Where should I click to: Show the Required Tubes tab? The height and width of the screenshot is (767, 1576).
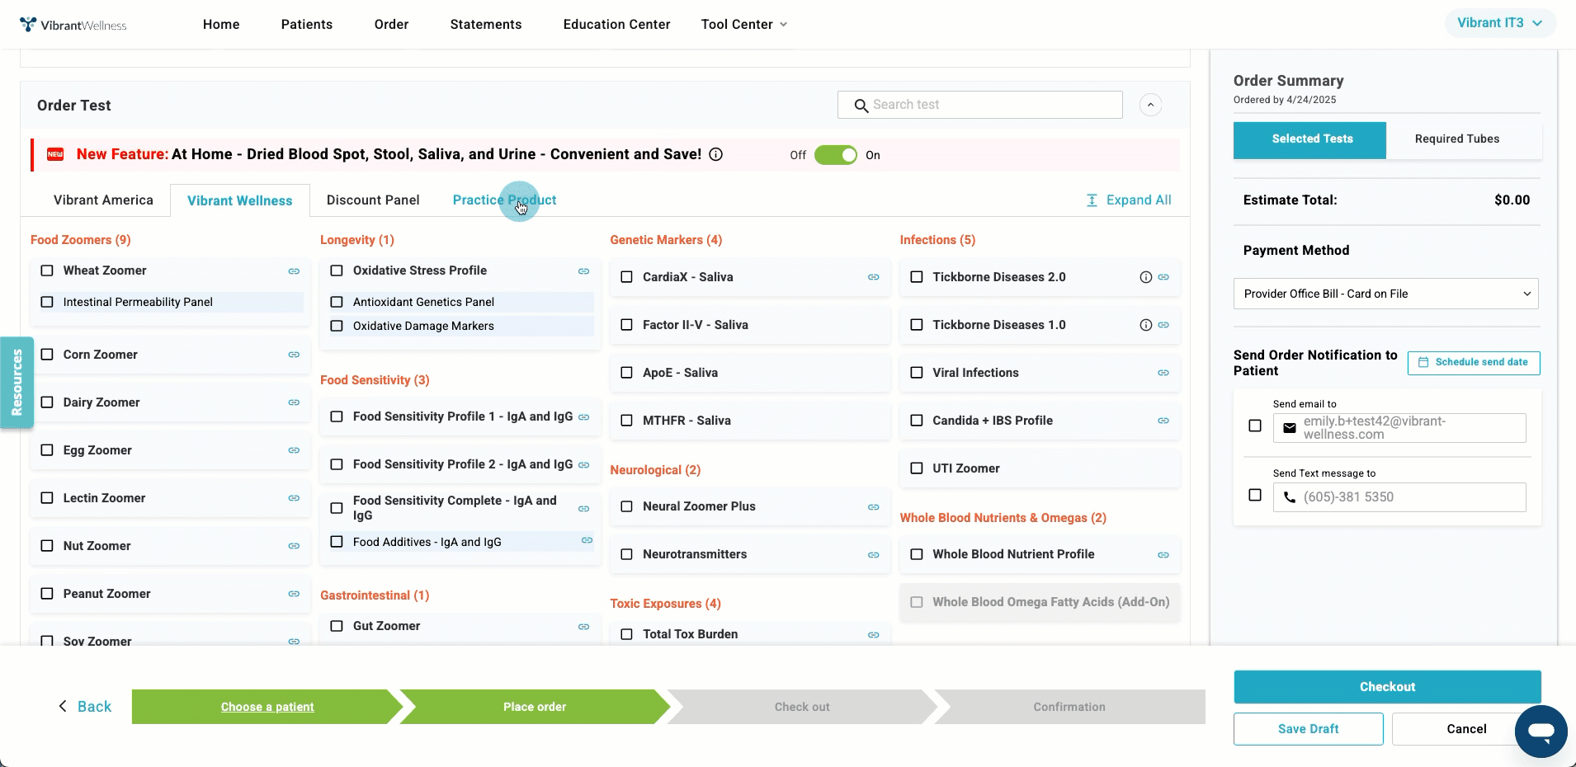click(x=1457, y=139)
